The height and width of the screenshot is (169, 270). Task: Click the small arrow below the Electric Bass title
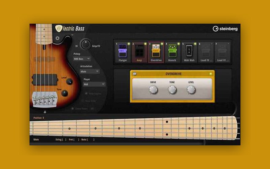[72, 35]
